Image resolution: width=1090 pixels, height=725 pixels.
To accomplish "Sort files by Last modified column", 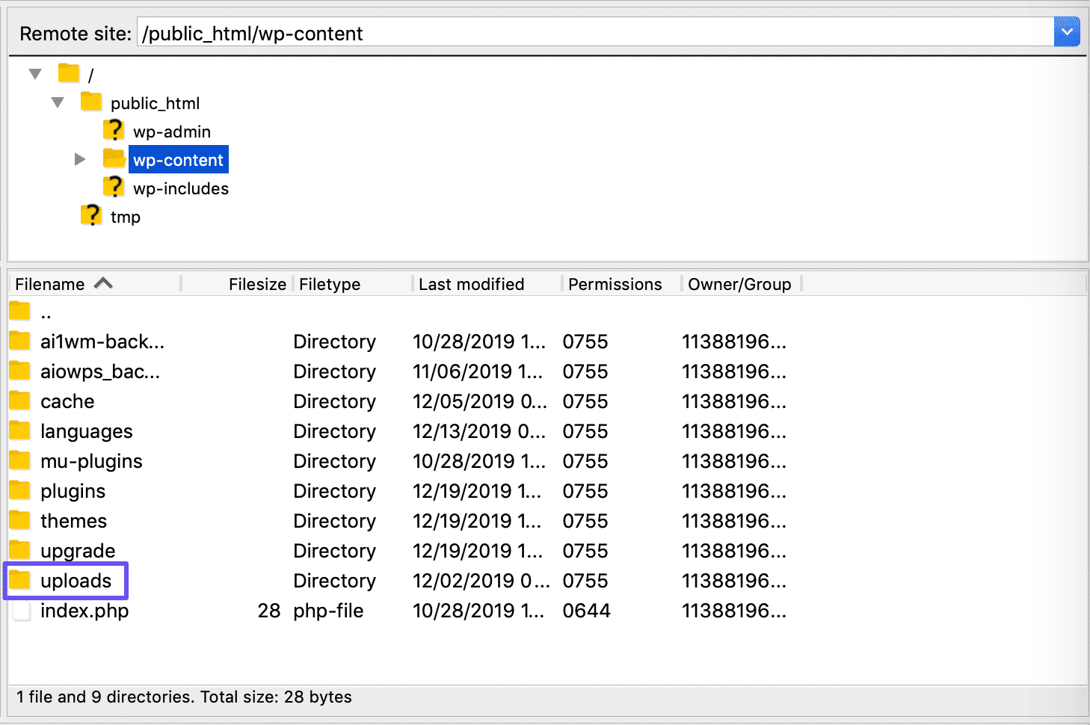I will 471,284.
